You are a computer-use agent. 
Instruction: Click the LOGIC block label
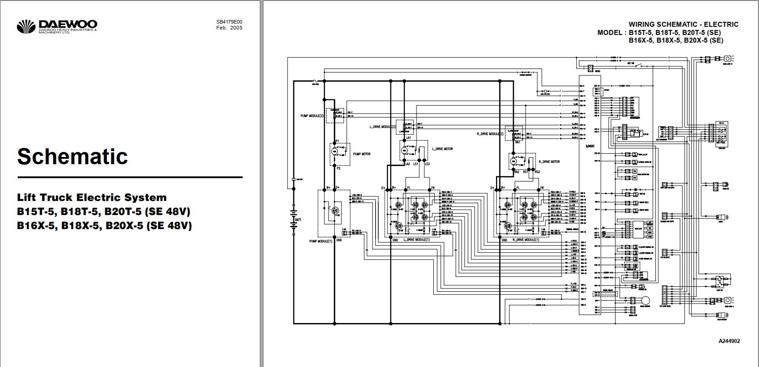point(590,146)
